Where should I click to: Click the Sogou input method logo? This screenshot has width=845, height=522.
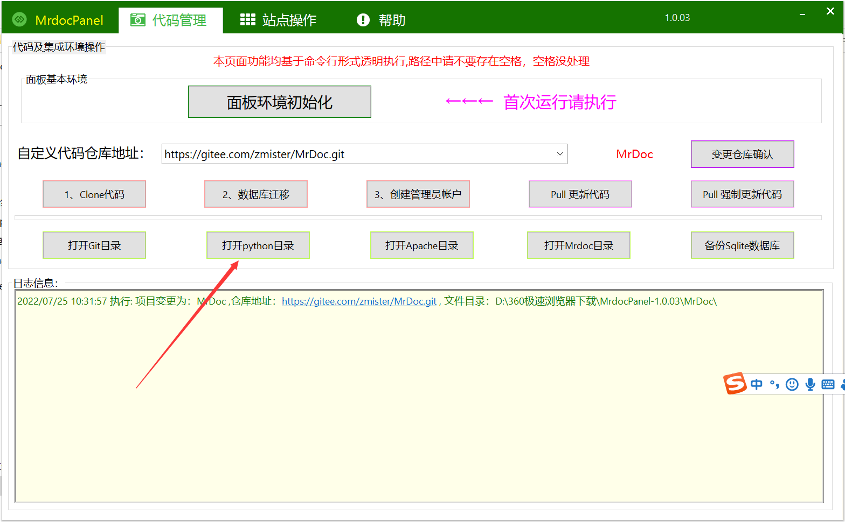click(x=735, y=384)
